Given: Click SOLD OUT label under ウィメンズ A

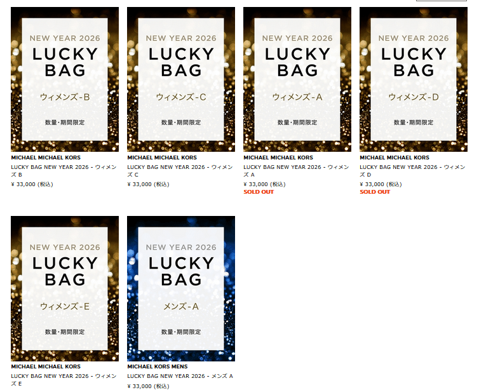Looking at the screenshot, I should pos(259,192).
